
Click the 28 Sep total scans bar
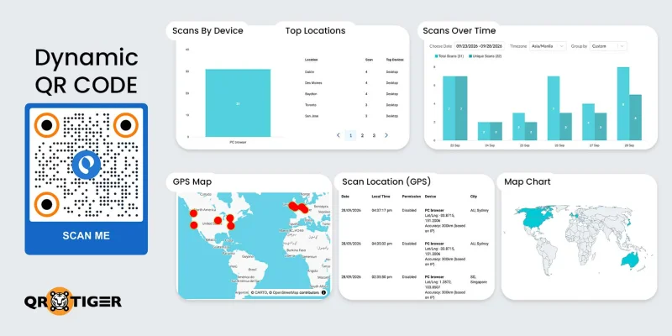623,103
